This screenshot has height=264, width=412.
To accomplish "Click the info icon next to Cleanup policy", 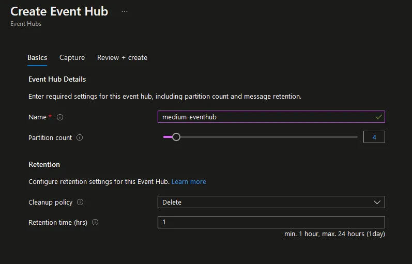I will point(80,202).
